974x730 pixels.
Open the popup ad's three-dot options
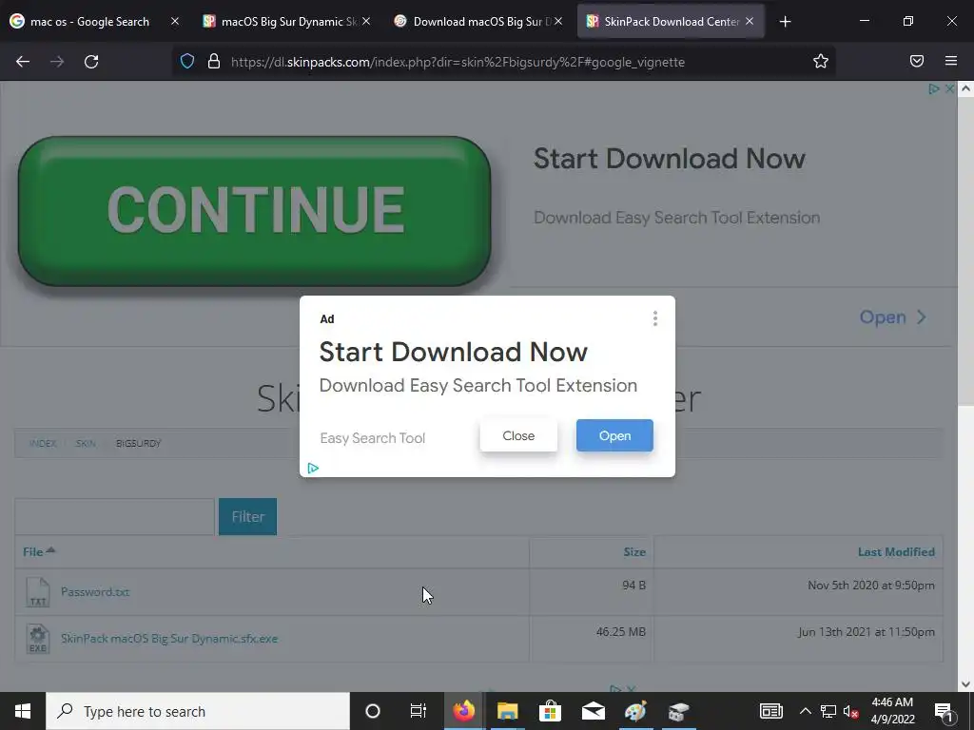click(x=654, y=318)
